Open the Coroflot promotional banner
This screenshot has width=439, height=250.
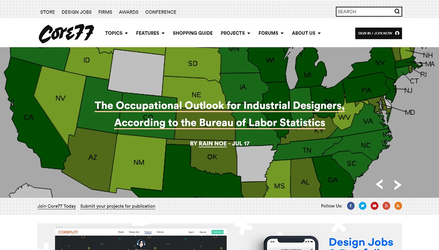pyautogui.click(x=219, y=237)
